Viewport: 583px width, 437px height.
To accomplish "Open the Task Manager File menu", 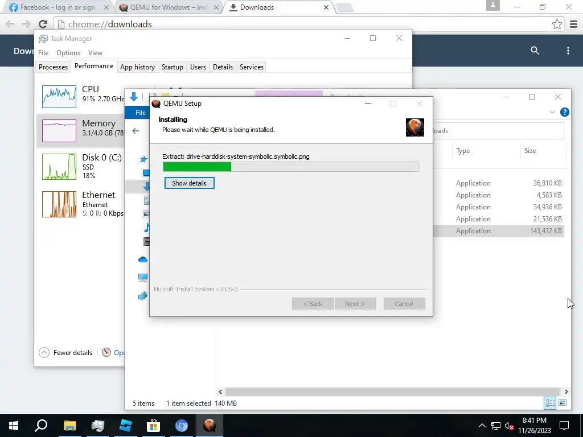I will [x=43, y=53].
